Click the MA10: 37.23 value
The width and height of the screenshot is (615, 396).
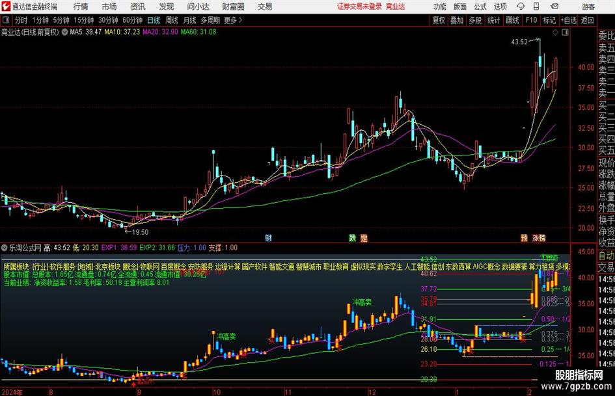pyautogui.click(x=122, y=32)
